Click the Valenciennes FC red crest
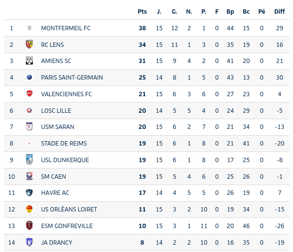Screen dimensions: 293x252 pos(29,93)
